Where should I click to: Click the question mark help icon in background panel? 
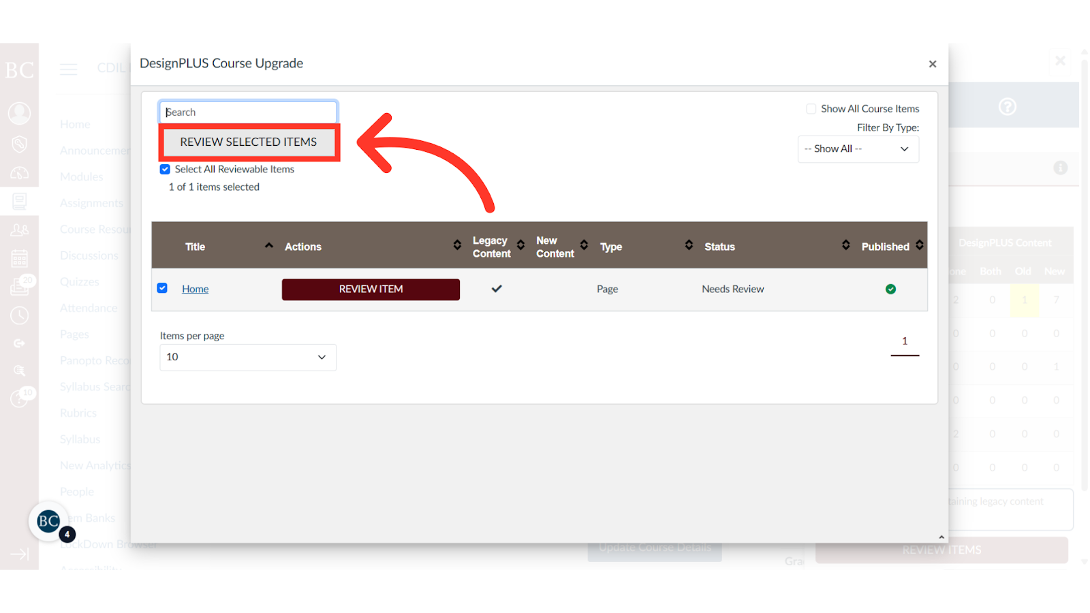[1007, 107]
